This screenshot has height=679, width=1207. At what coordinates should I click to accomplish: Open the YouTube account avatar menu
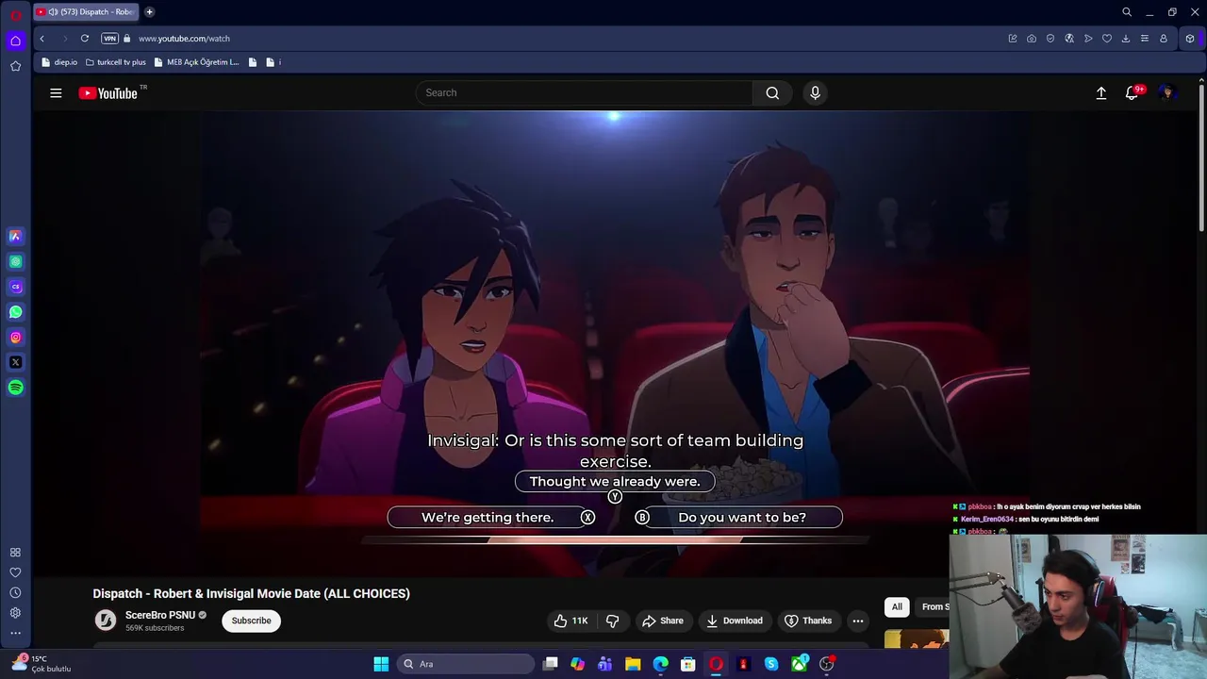pyautogui.click(x=1167, y=92)
